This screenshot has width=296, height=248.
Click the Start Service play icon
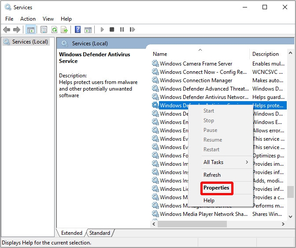(x=102, y=29)
